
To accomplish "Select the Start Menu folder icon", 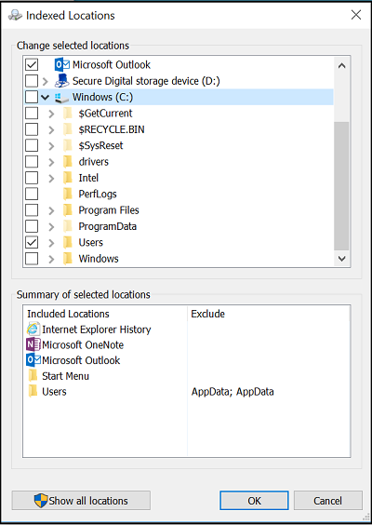I will [33, 376].
